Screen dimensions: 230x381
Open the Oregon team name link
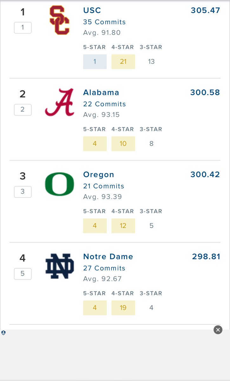(x=98, y=174)
